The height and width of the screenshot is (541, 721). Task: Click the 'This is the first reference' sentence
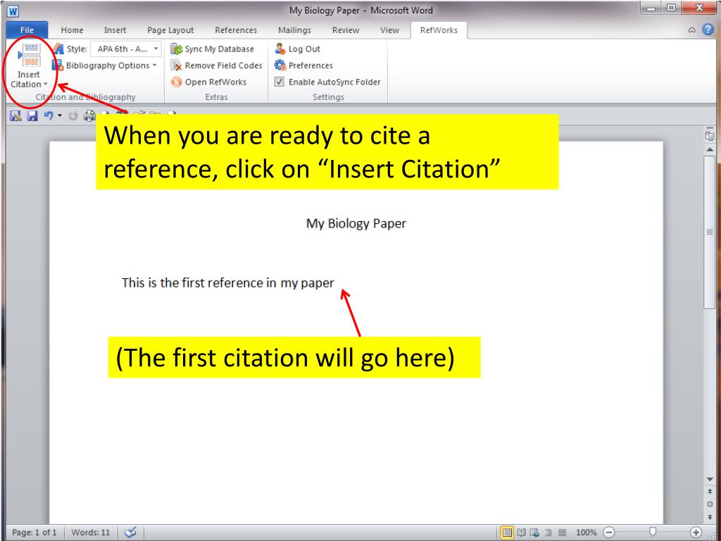227,282
